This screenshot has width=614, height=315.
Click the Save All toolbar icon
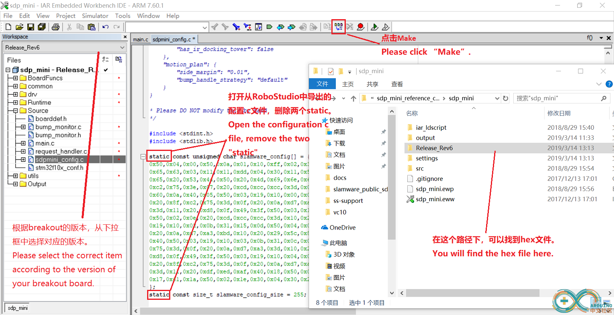(x=42, y=27)
